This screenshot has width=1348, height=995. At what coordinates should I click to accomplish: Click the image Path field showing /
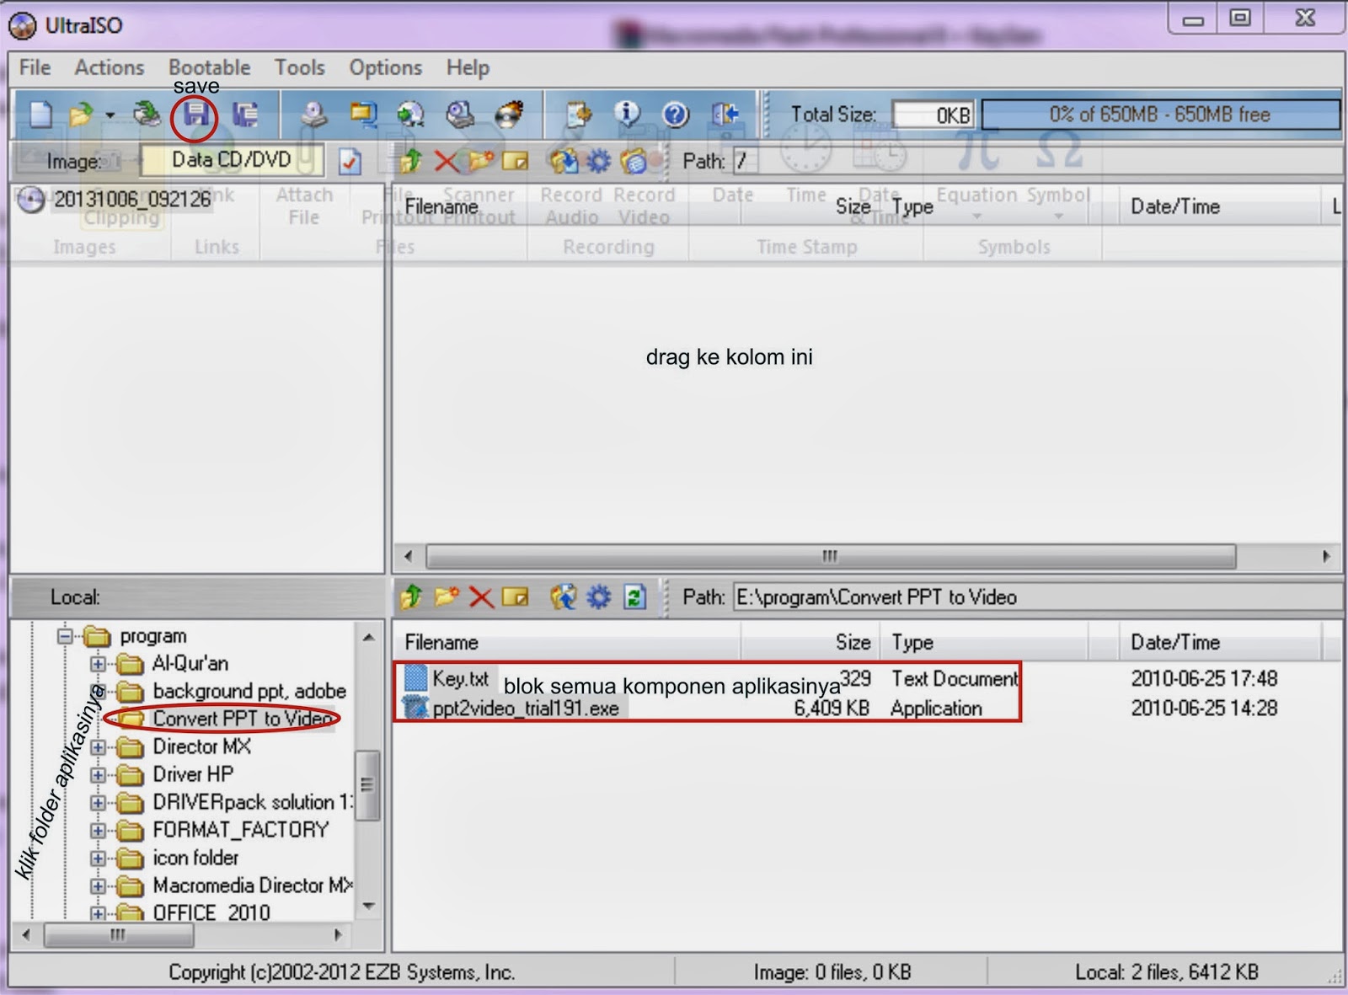point(745,161)
